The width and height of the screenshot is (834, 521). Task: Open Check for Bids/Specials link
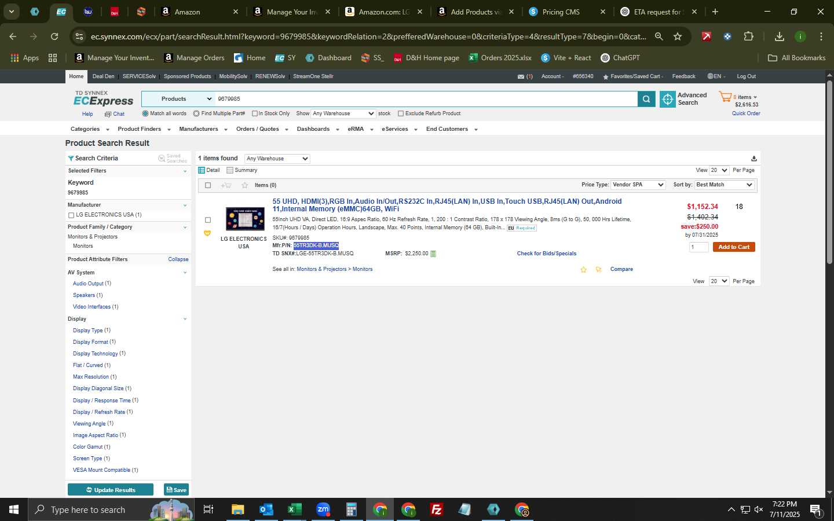coord(547,254)
